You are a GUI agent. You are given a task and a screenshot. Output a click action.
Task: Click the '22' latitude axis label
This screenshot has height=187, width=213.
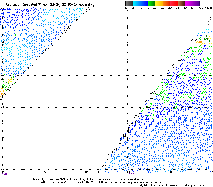tap(2, 138)
